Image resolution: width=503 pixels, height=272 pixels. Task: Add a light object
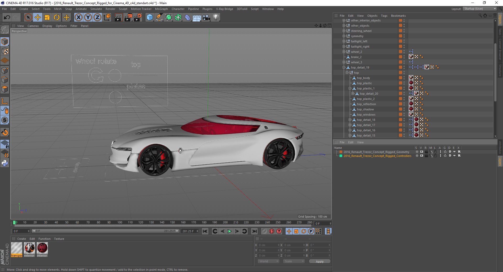[x=216, y=18]
